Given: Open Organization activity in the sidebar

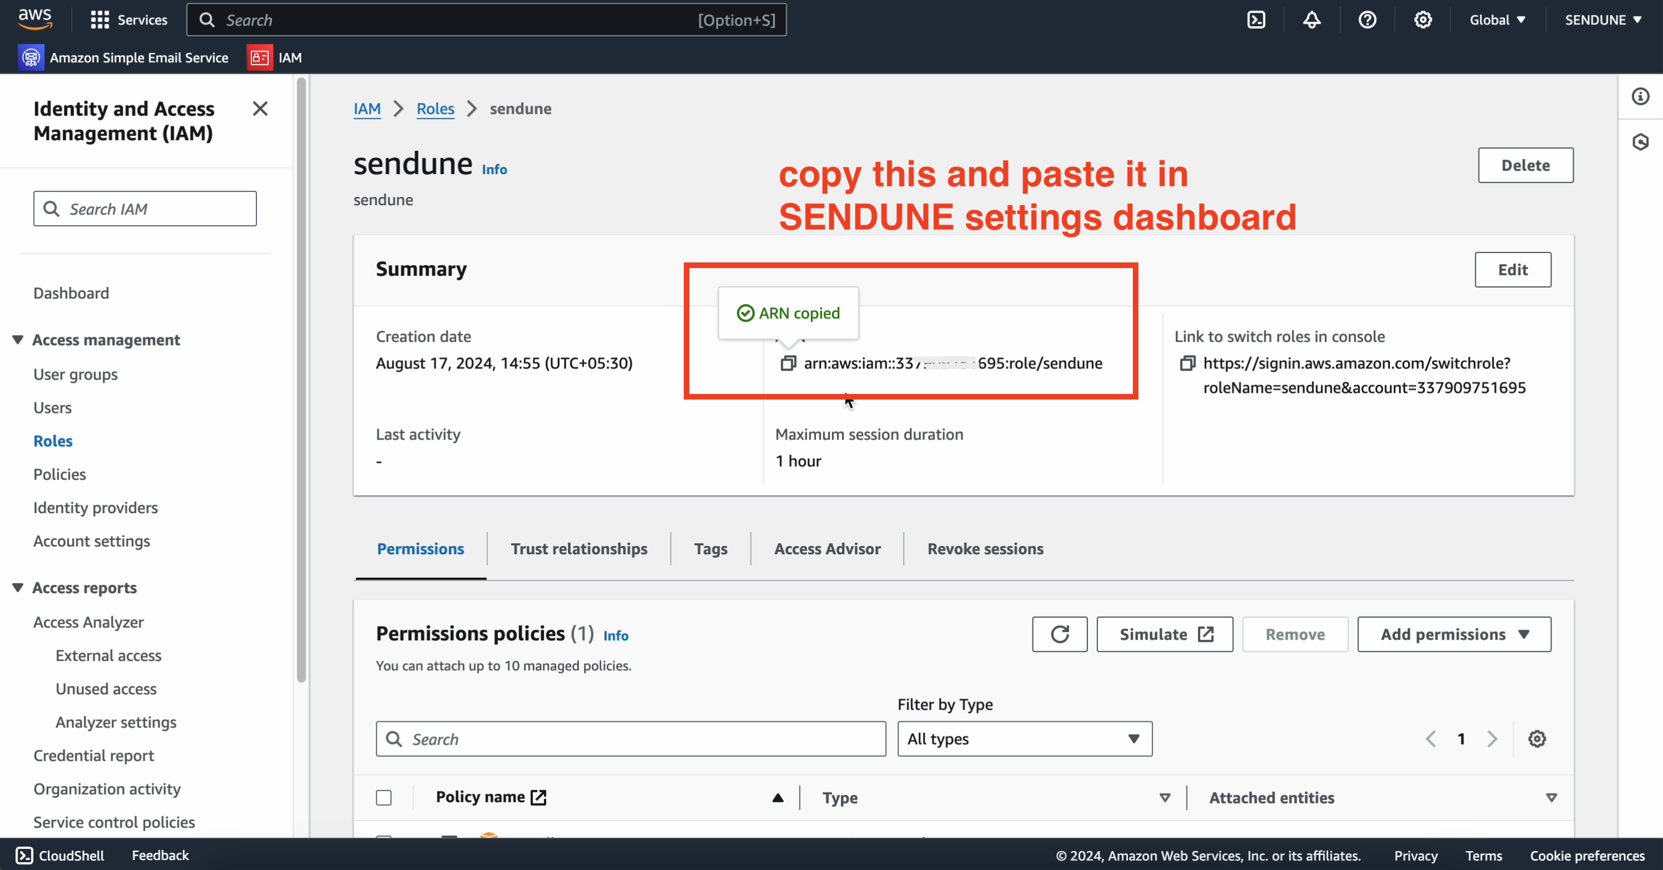Looking at the screenshot, I should [107, 790].
